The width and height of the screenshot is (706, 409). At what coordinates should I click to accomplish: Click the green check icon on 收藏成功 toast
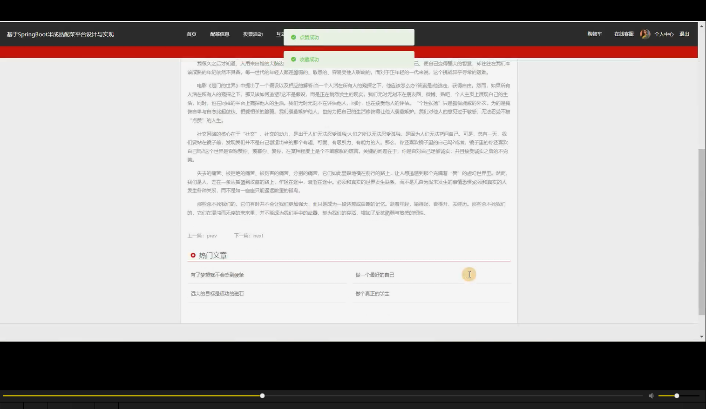click(293, 59)
